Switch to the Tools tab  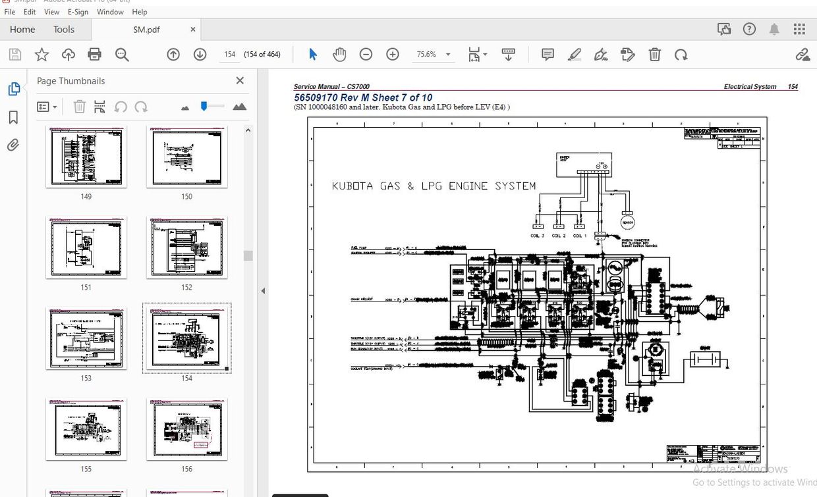point(63,29)
